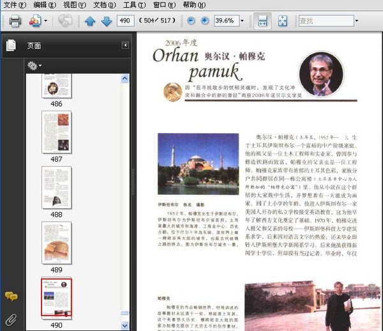
Task: Click the zoom in plus button
Action: pyautogui.click(x=205, y=21)
